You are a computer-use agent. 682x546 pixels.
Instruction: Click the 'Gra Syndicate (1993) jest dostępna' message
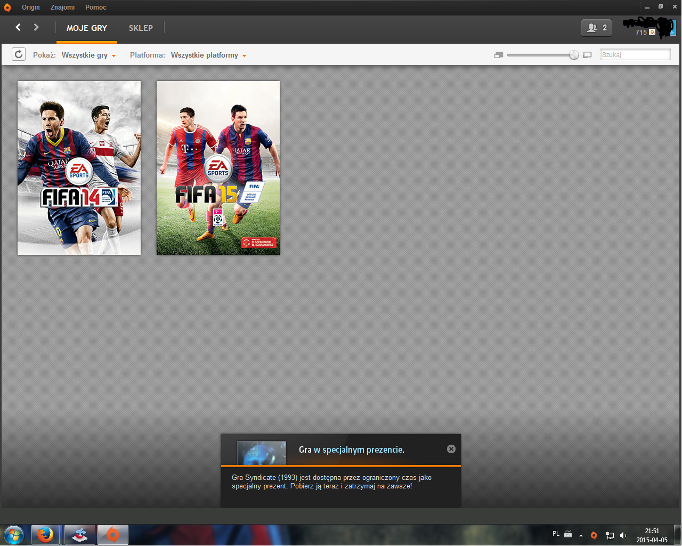331,482
